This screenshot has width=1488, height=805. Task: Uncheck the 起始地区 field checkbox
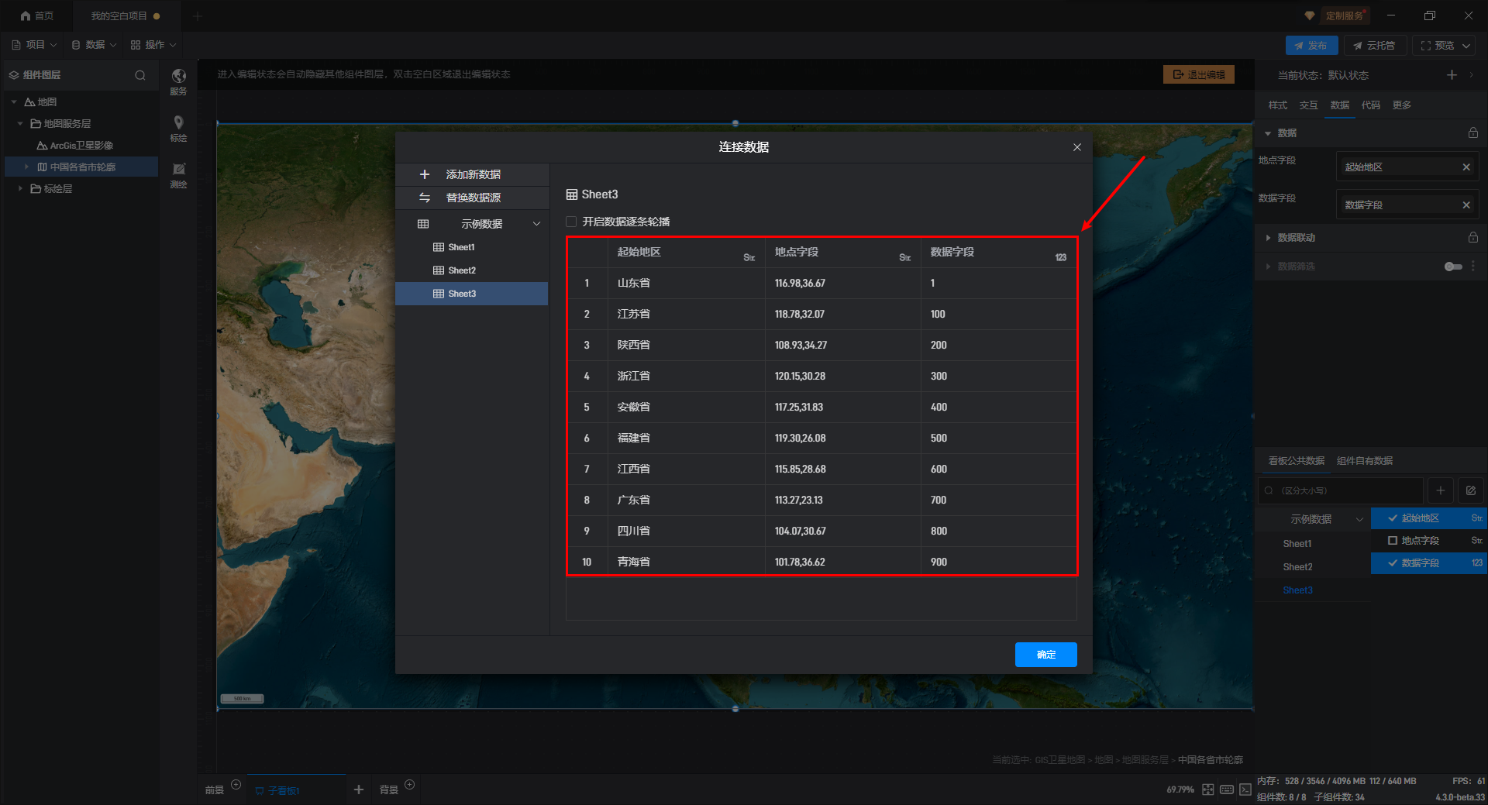1393,518
